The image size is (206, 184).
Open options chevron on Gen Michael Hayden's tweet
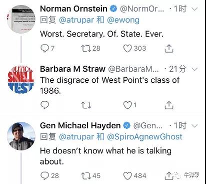click(x=194, y=126)
